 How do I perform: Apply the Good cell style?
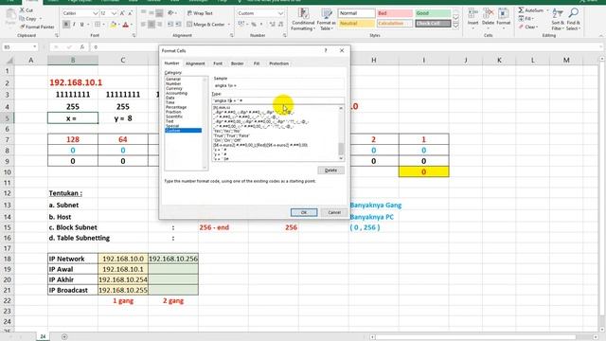(x=433, y=13)
